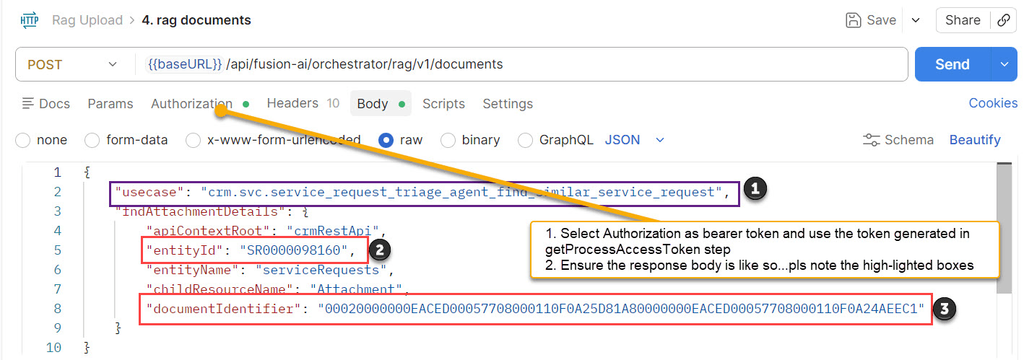Image resolution: width=1024 pixels, height=360 pixels.
Task: Select the none body option
Action: [22, 140]
